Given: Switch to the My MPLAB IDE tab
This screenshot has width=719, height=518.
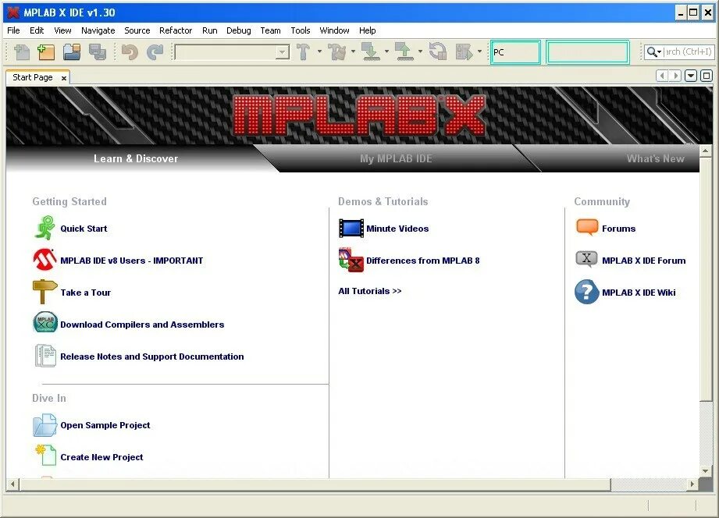Looking at the screenshot, I should [x=396, y=158].
